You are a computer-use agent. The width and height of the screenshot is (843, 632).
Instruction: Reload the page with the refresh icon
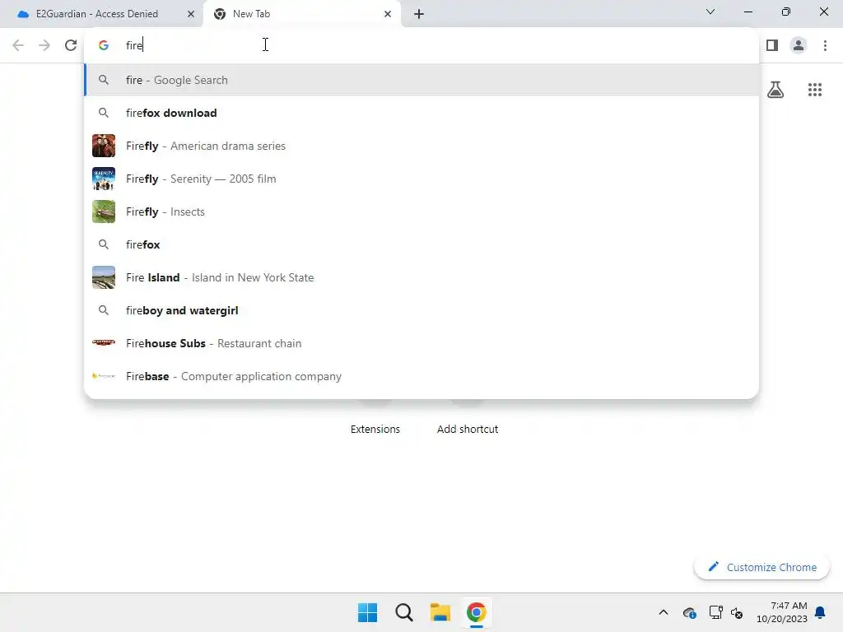click(71, 45)
